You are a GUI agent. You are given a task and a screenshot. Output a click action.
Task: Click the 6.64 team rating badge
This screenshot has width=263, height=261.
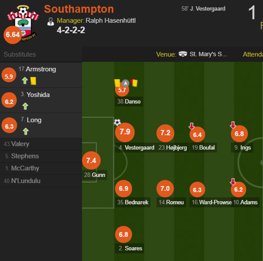(13, 35)
